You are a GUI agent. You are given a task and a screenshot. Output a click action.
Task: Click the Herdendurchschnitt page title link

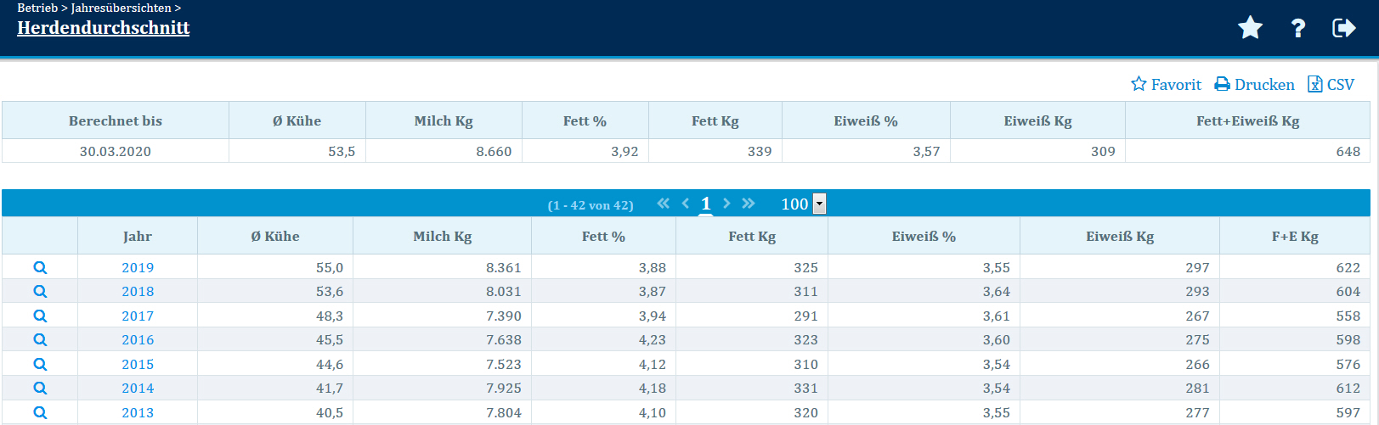pyautogui.click(x=103, y=27)
